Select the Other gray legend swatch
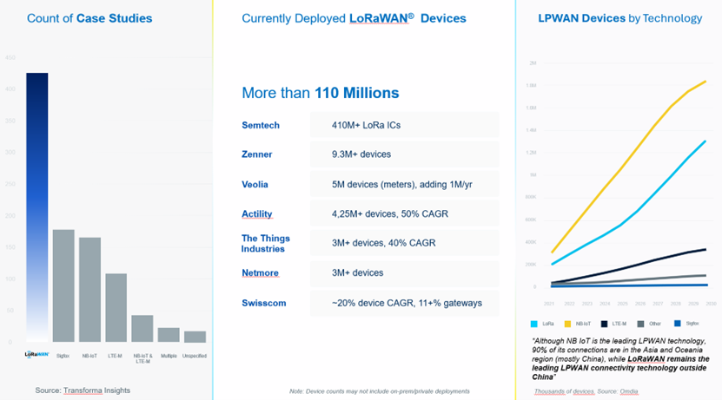This screenshot has width=722, height=400. (640, 324)
